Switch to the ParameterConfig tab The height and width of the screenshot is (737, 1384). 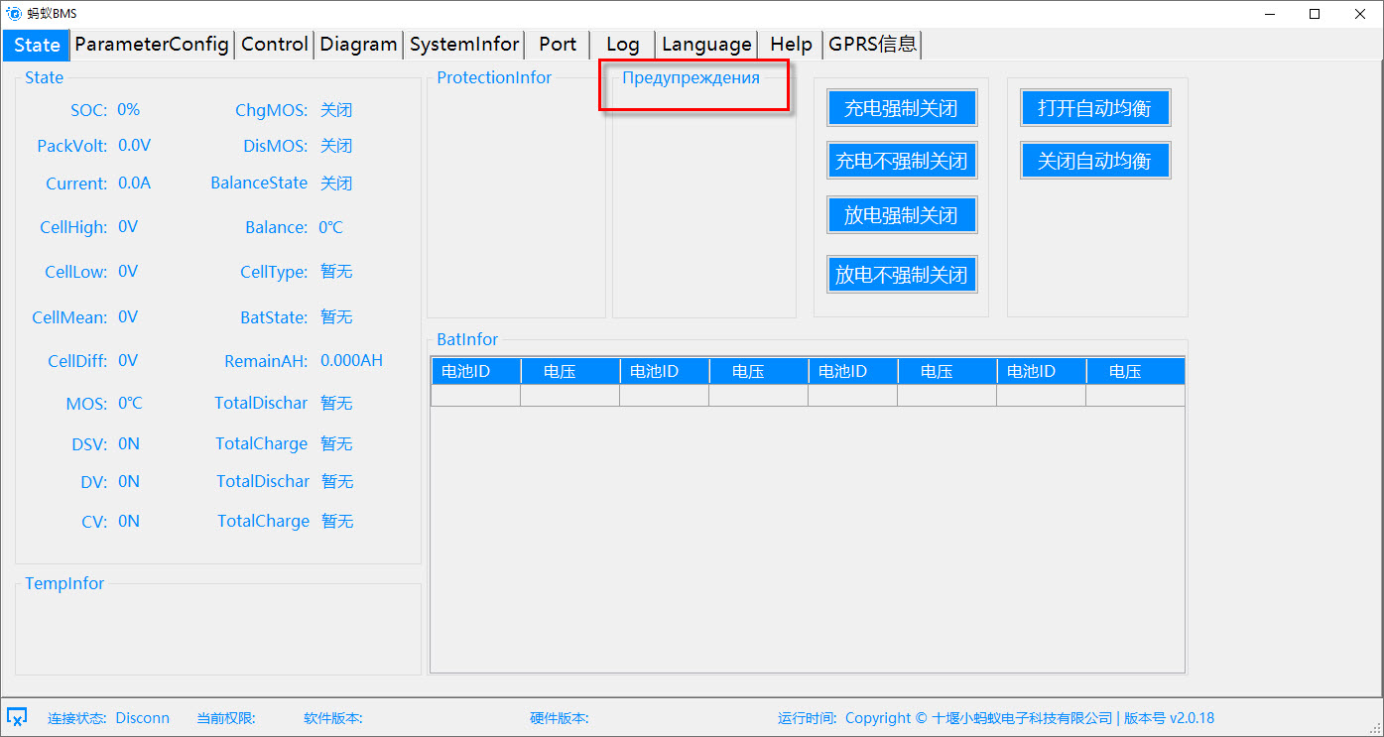pyautogui.click(x=152, y=45)
